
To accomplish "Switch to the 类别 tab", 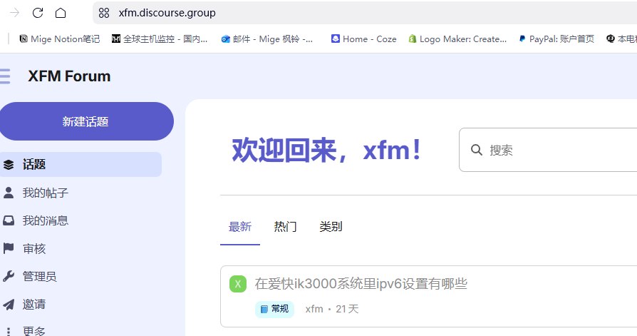I will (x=331, y=227).
